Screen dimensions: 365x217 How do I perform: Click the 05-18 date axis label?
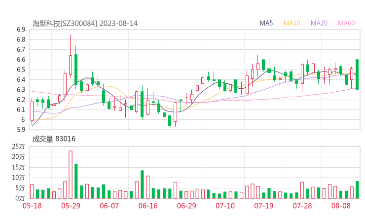32,206
